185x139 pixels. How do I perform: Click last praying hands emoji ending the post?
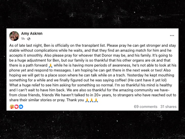point(96,100)
